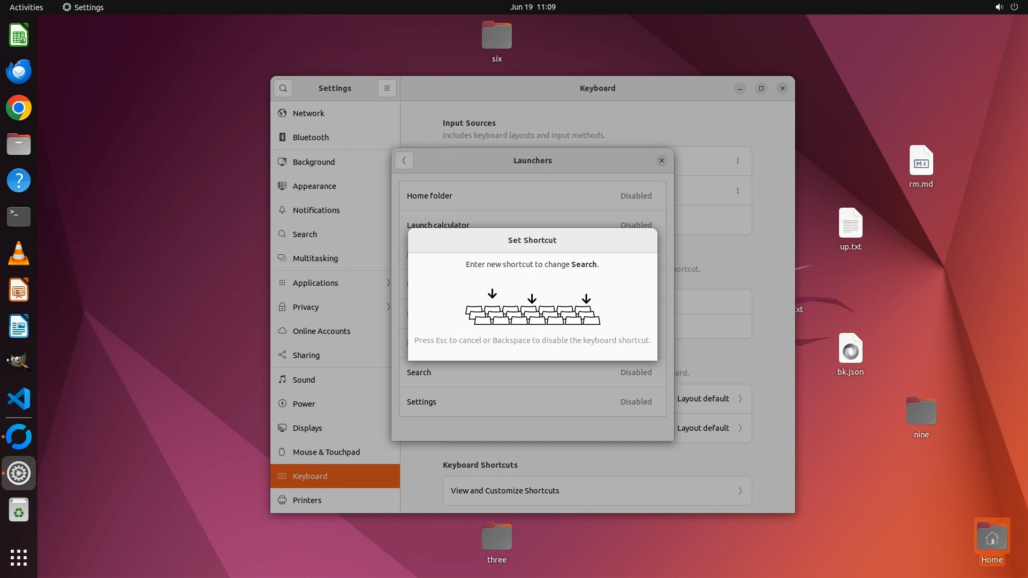The height and width of the screenshot is (578, 1028).
Task: Close the Launchers dialog
Action: click(662, 161)
